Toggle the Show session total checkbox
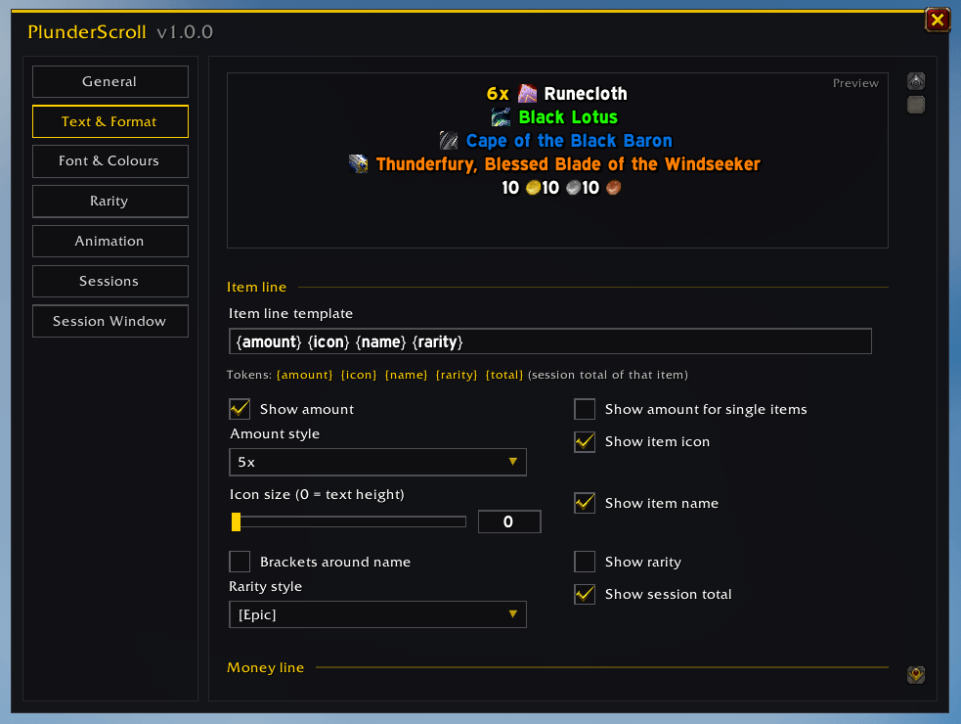This screenshot has height=724, width=961. 585,593
